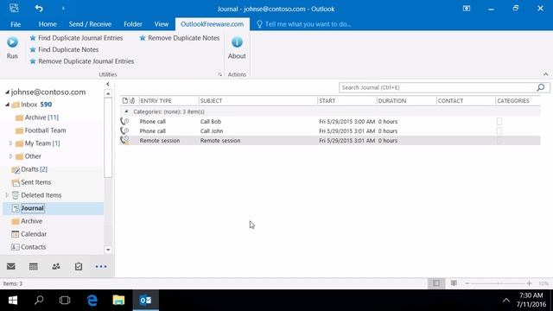
Task: Click the folder pane scroll up arrow
Action: 108,94
